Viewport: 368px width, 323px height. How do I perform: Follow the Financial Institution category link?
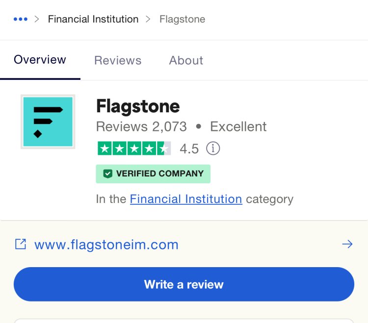tap(186, 199)
